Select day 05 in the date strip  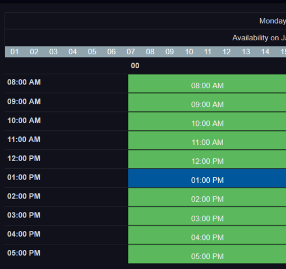pyautogui.click(x=92, y=51)
